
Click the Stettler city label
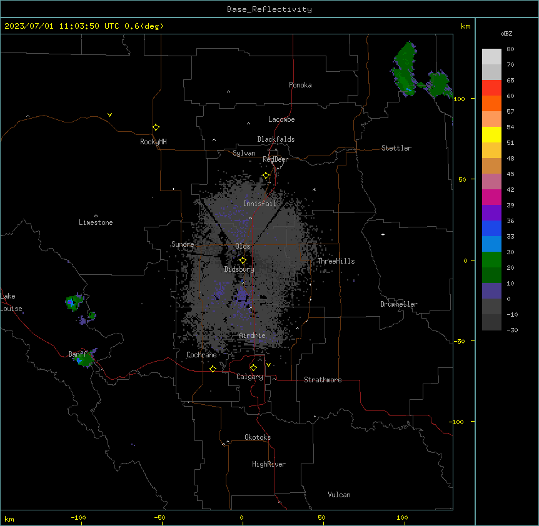point(396,148)
